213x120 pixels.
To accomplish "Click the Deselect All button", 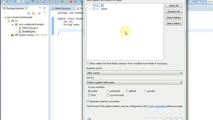I will pyautogui.click(x=174, y=12).
